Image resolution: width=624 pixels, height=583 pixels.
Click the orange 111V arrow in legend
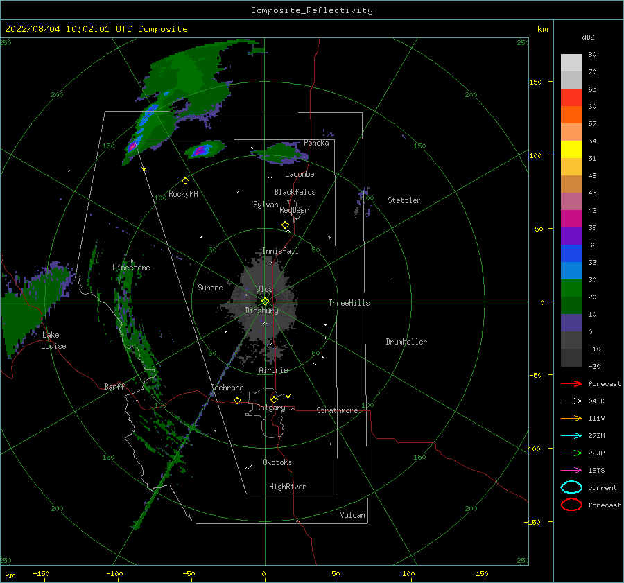click(x=571, y=418)
